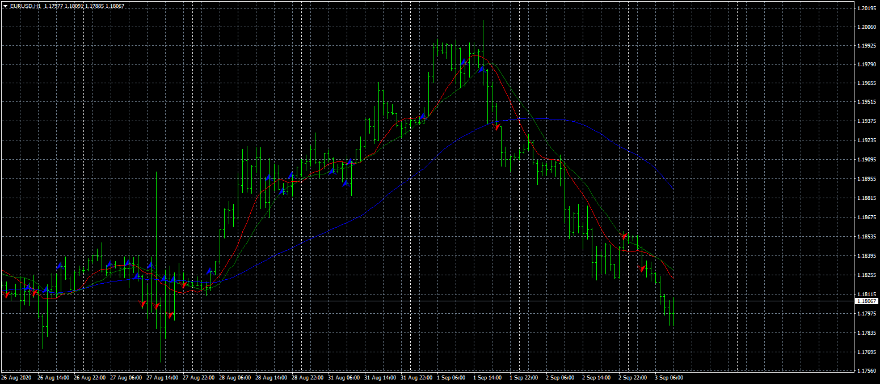
Task: Click the 1.18255 price scale label
Action: point(866,276)
